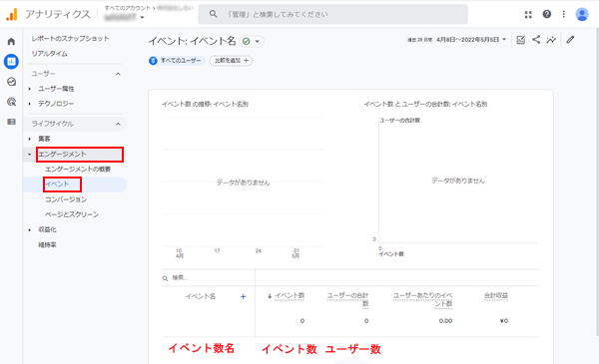The width and height of the screenshot is (599, 364).
Task: Click the user account avatar
Action: coord(582,15)
